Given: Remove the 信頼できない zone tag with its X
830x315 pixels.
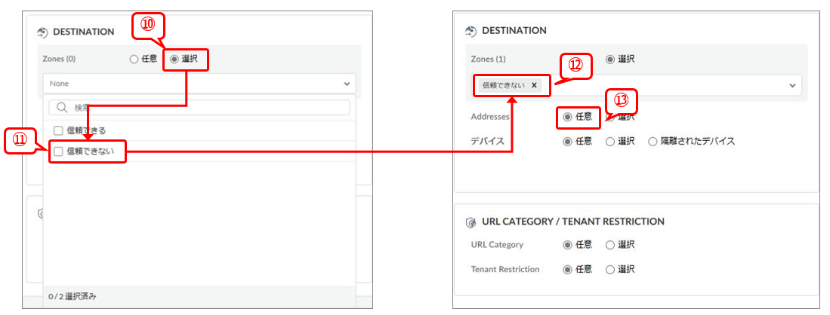Looking at the screenshot, I should tap(534, 85).
